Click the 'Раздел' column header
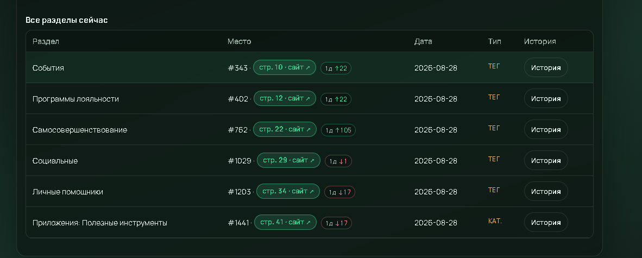Viewport: 642px width, 258px height. coord(46,41)
